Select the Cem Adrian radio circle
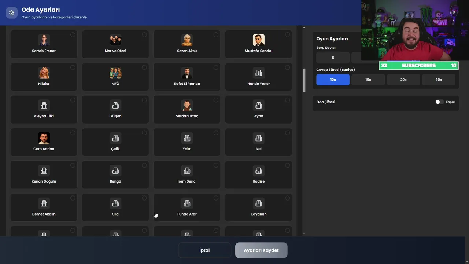The height and width of the screenshot is (264, 469). tap(73, 133)
